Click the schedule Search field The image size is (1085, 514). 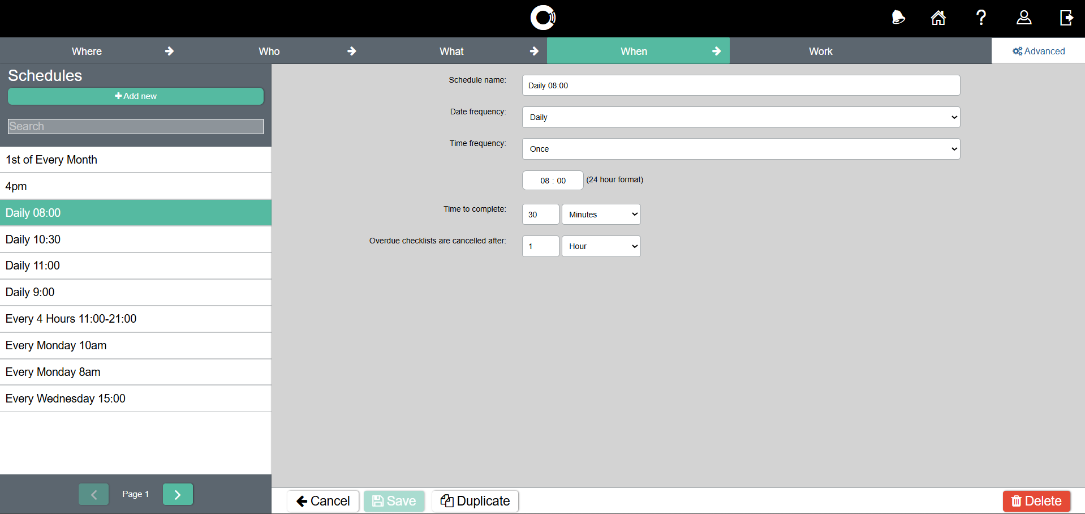click(136, 126)
